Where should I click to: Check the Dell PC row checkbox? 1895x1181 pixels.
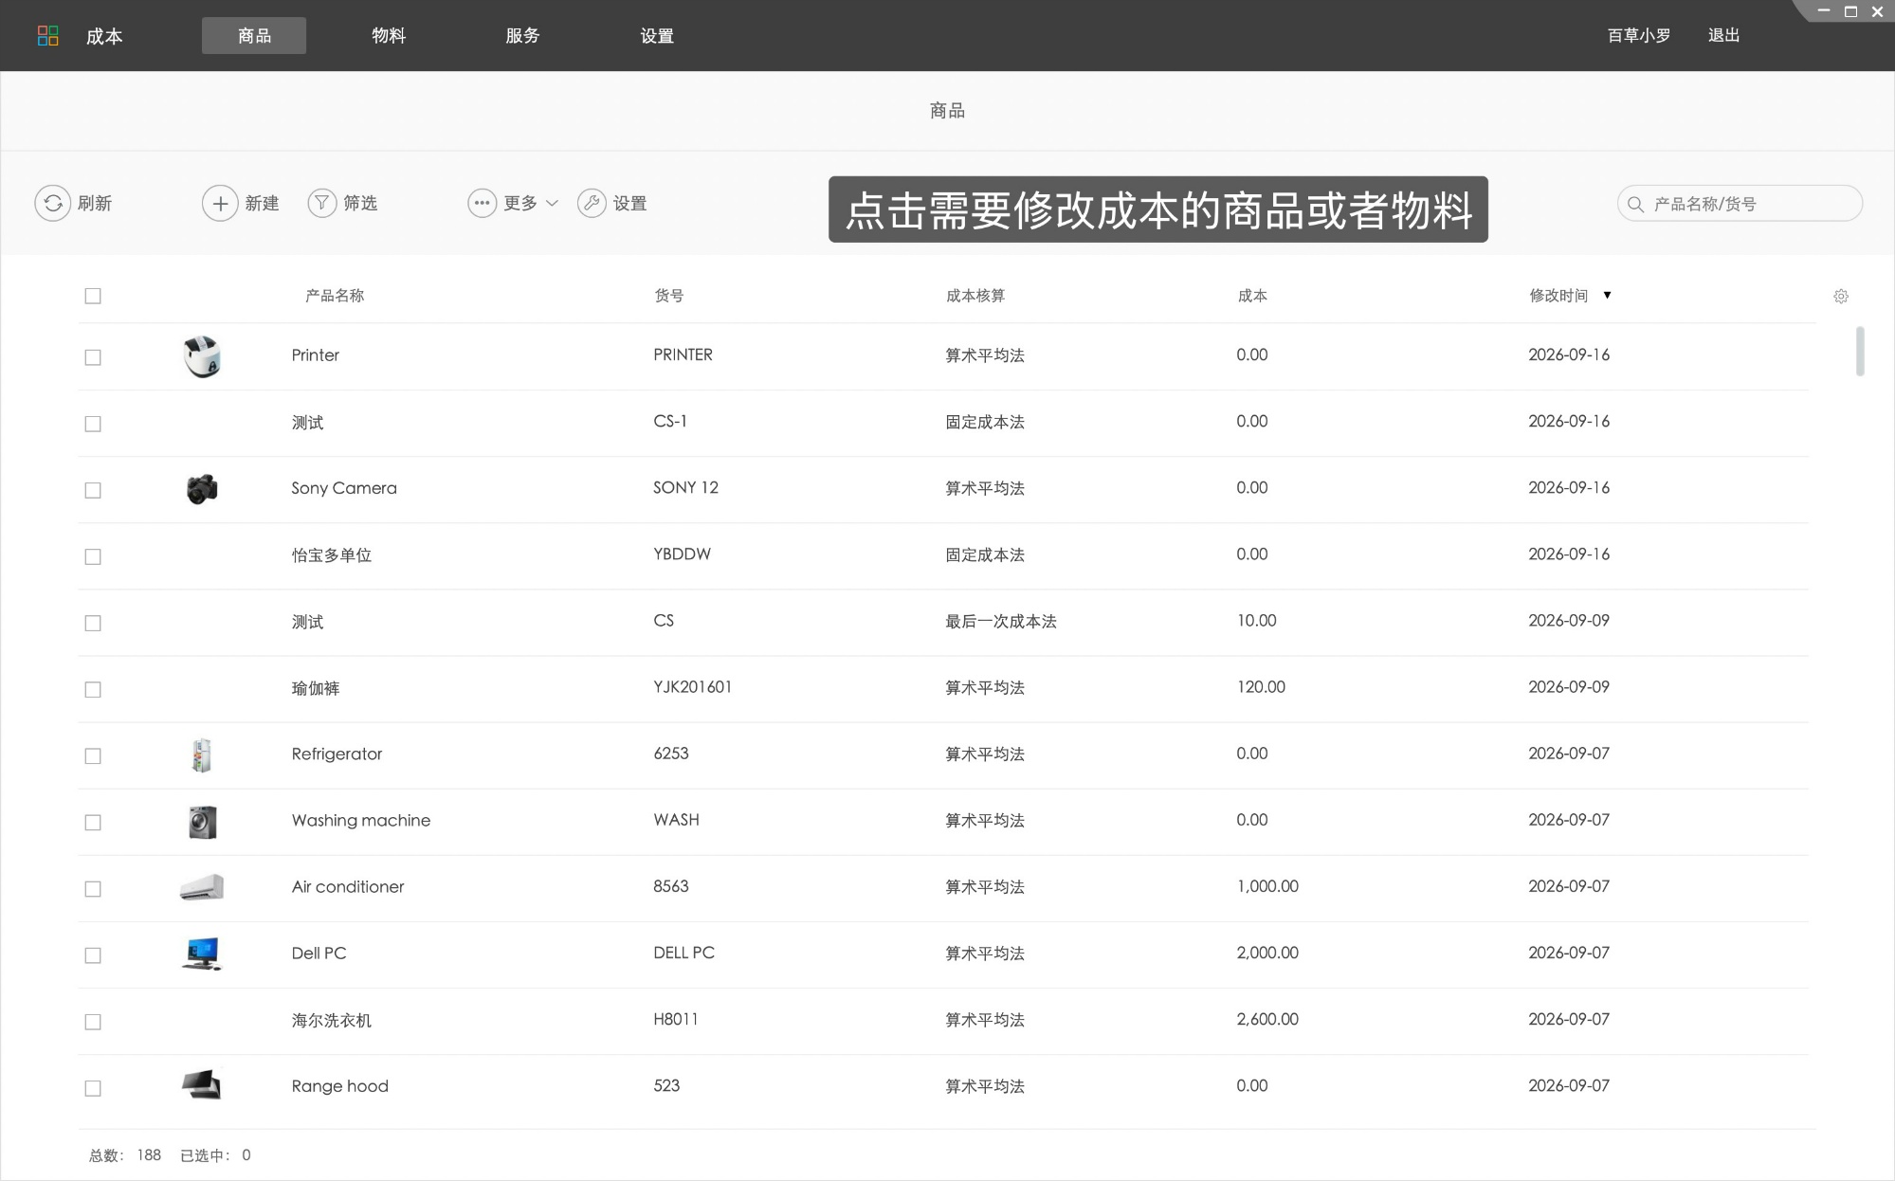pos(93,955)
